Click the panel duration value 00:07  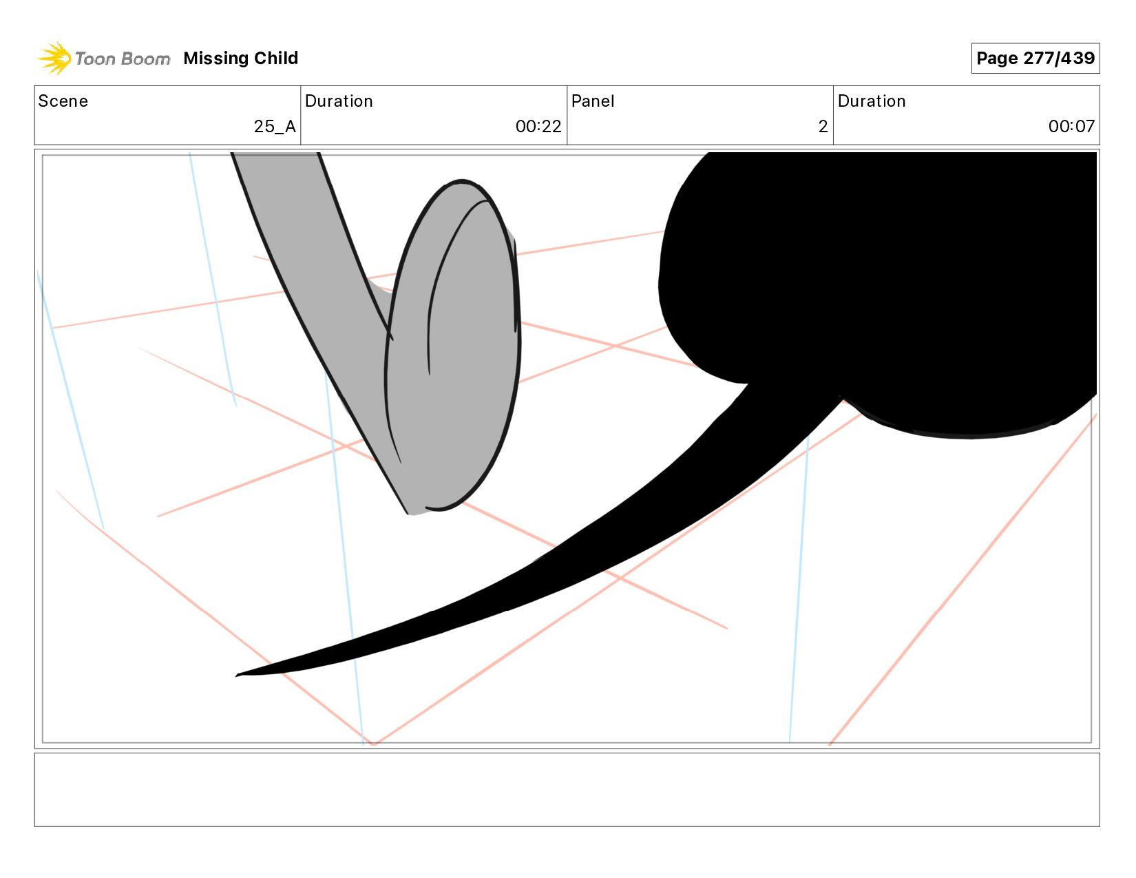point(1071,127)
